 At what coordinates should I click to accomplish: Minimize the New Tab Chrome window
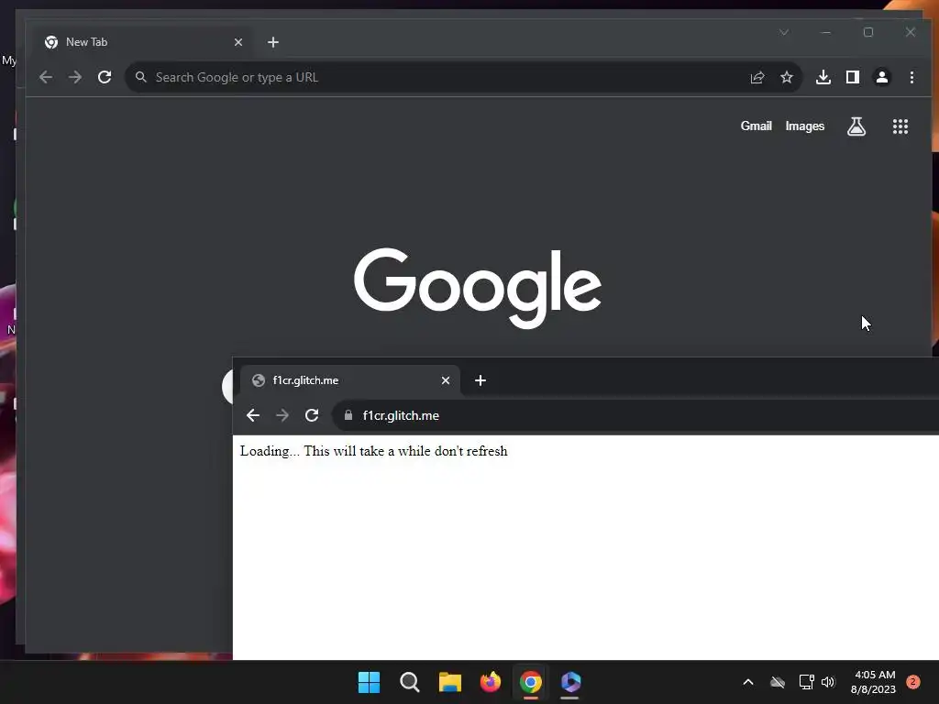(826, 32)
